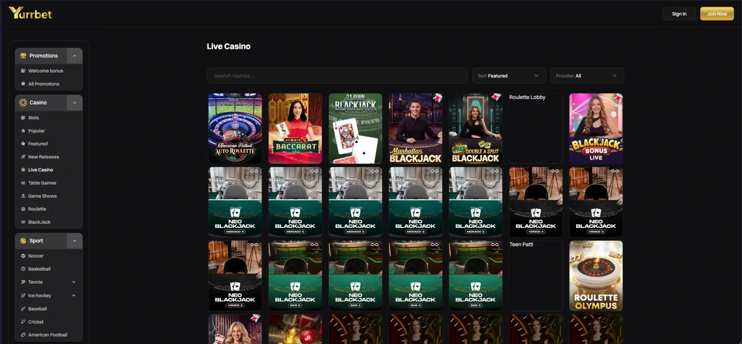This screenshot has width=742, height=344.
Task: Expand the Tennis submenu chevron
Action: pos(74,282)
